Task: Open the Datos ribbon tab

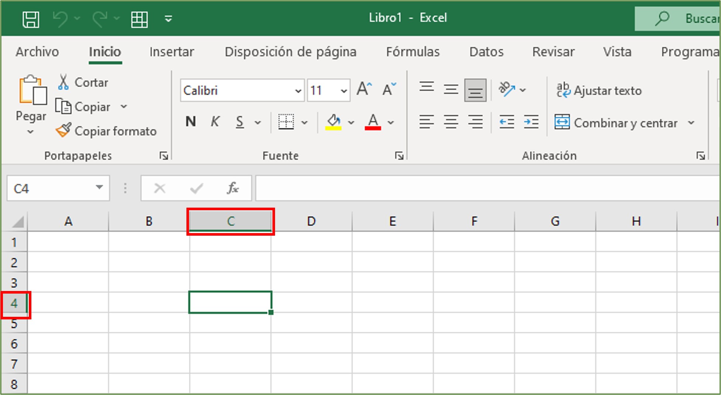Action: point(486,52)
